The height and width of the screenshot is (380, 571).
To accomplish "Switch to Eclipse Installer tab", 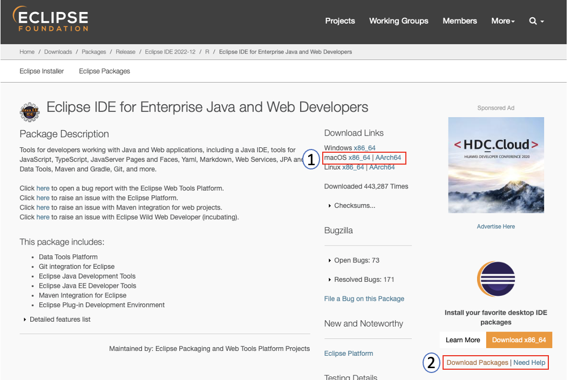I will click(x=42, y=71).
